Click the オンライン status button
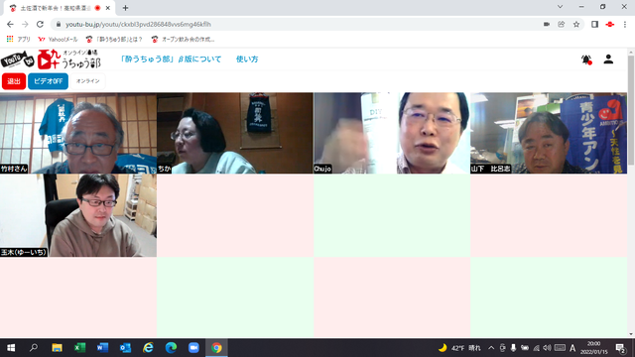Viewport: 635px width, 357px height. 88,81
